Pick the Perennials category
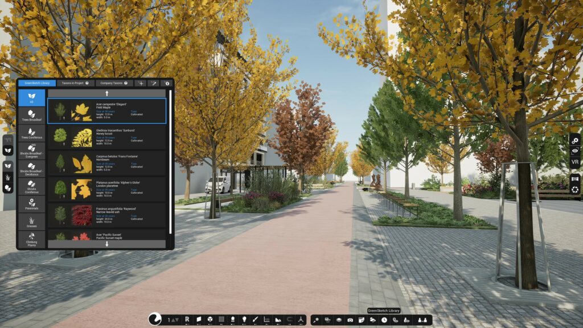583x328 pixels. point(32,204)
